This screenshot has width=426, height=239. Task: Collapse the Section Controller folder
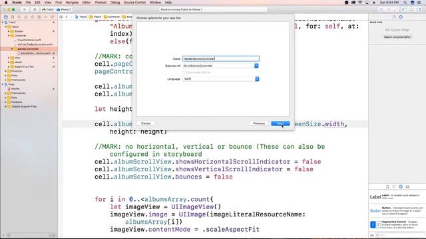point(12,48)
